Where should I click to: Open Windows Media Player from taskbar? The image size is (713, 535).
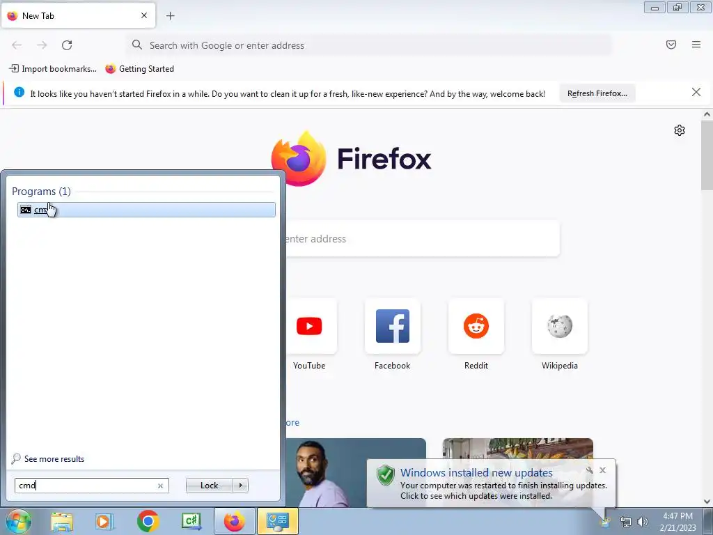click(104, 522)
